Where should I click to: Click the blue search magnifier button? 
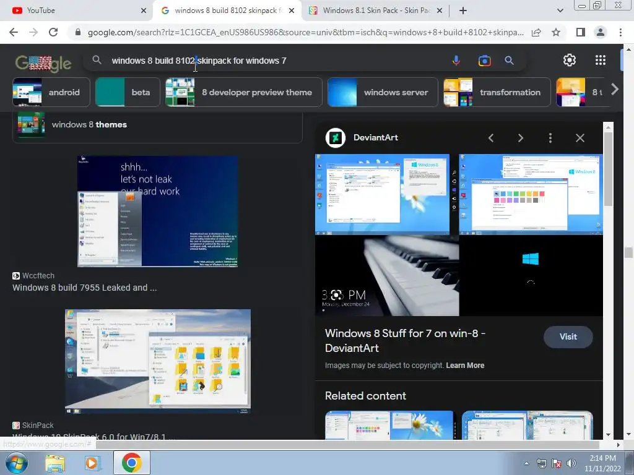click(x=509, y=61)
